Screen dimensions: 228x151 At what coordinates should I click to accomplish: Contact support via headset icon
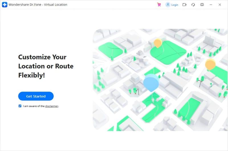tap(193, 5)
